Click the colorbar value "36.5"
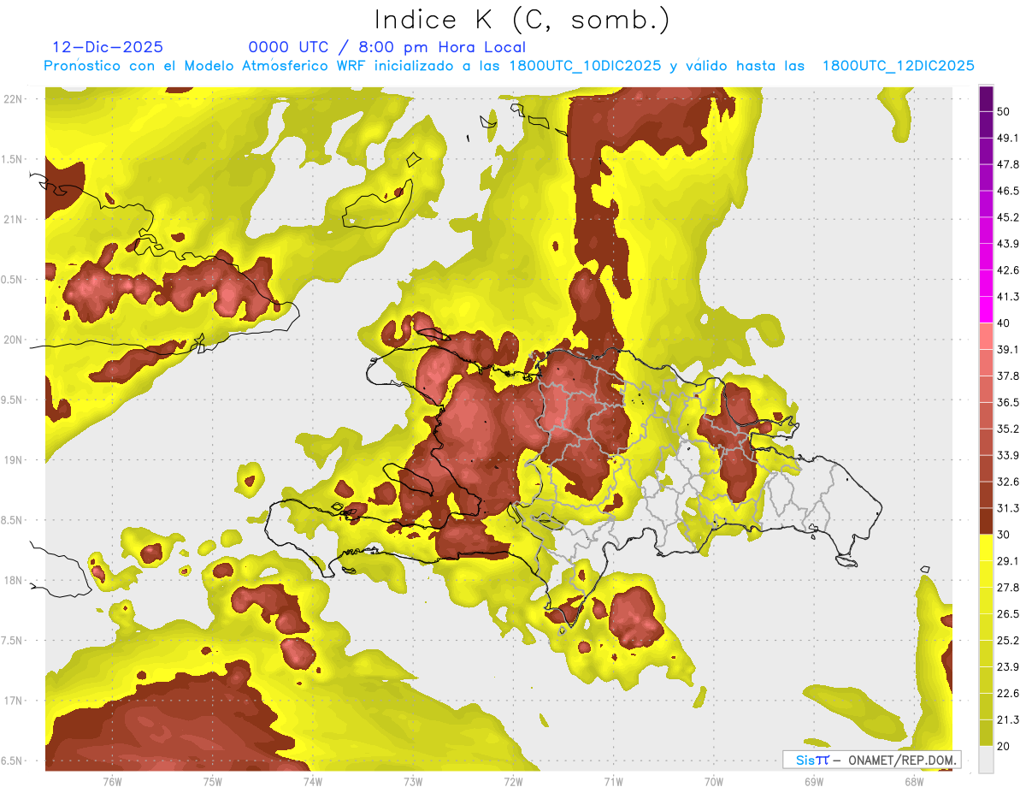Viewport: 1026px width, 793px height. tap(1008, 402)
